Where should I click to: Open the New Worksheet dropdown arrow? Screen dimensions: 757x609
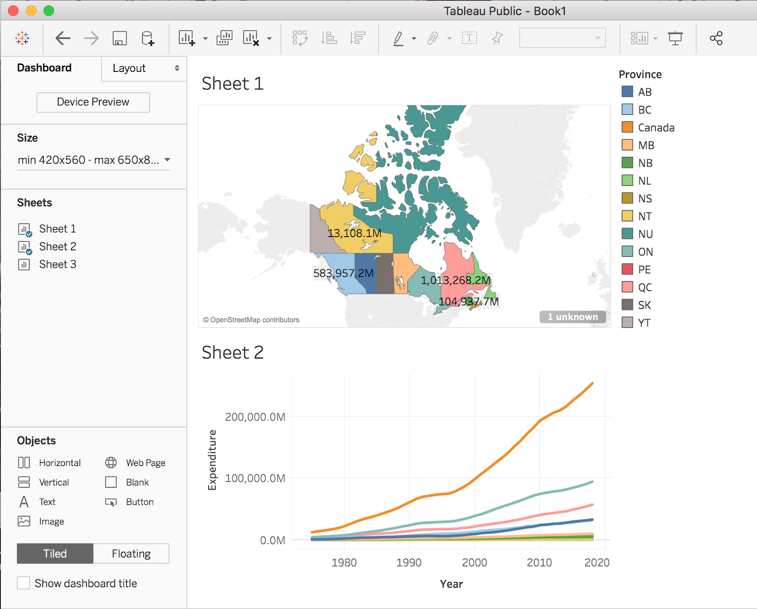pos(205,38)
